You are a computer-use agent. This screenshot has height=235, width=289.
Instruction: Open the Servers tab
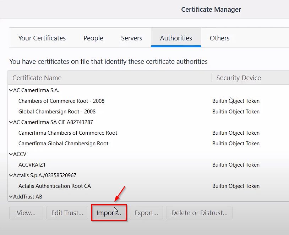tap(132, 38)
